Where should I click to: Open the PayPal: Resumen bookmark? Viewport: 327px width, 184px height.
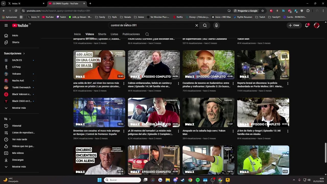pyautogui.click(x=242, y=17)
